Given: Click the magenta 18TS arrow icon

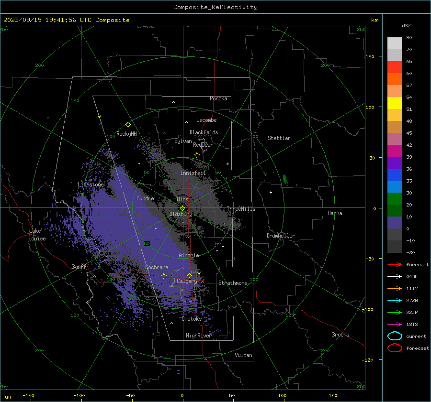Looking at the screenshot, I should click(x=395, y=325).
